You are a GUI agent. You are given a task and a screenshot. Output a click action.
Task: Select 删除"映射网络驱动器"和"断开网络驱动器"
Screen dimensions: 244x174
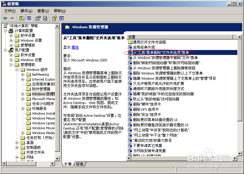pos(167,63)
